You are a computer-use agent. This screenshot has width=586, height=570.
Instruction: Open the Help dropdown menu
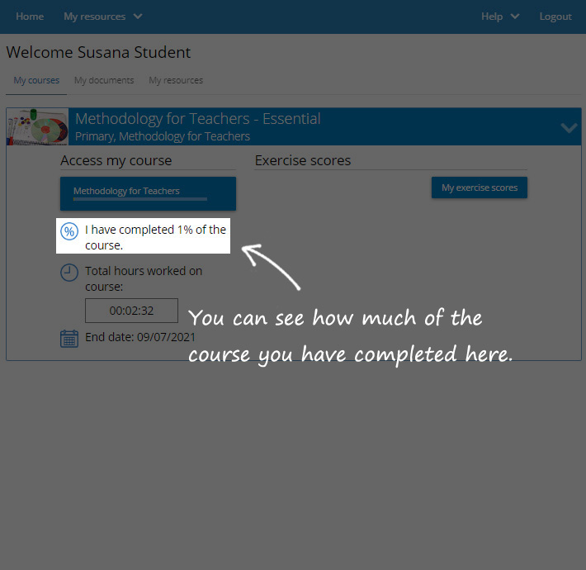500,17
